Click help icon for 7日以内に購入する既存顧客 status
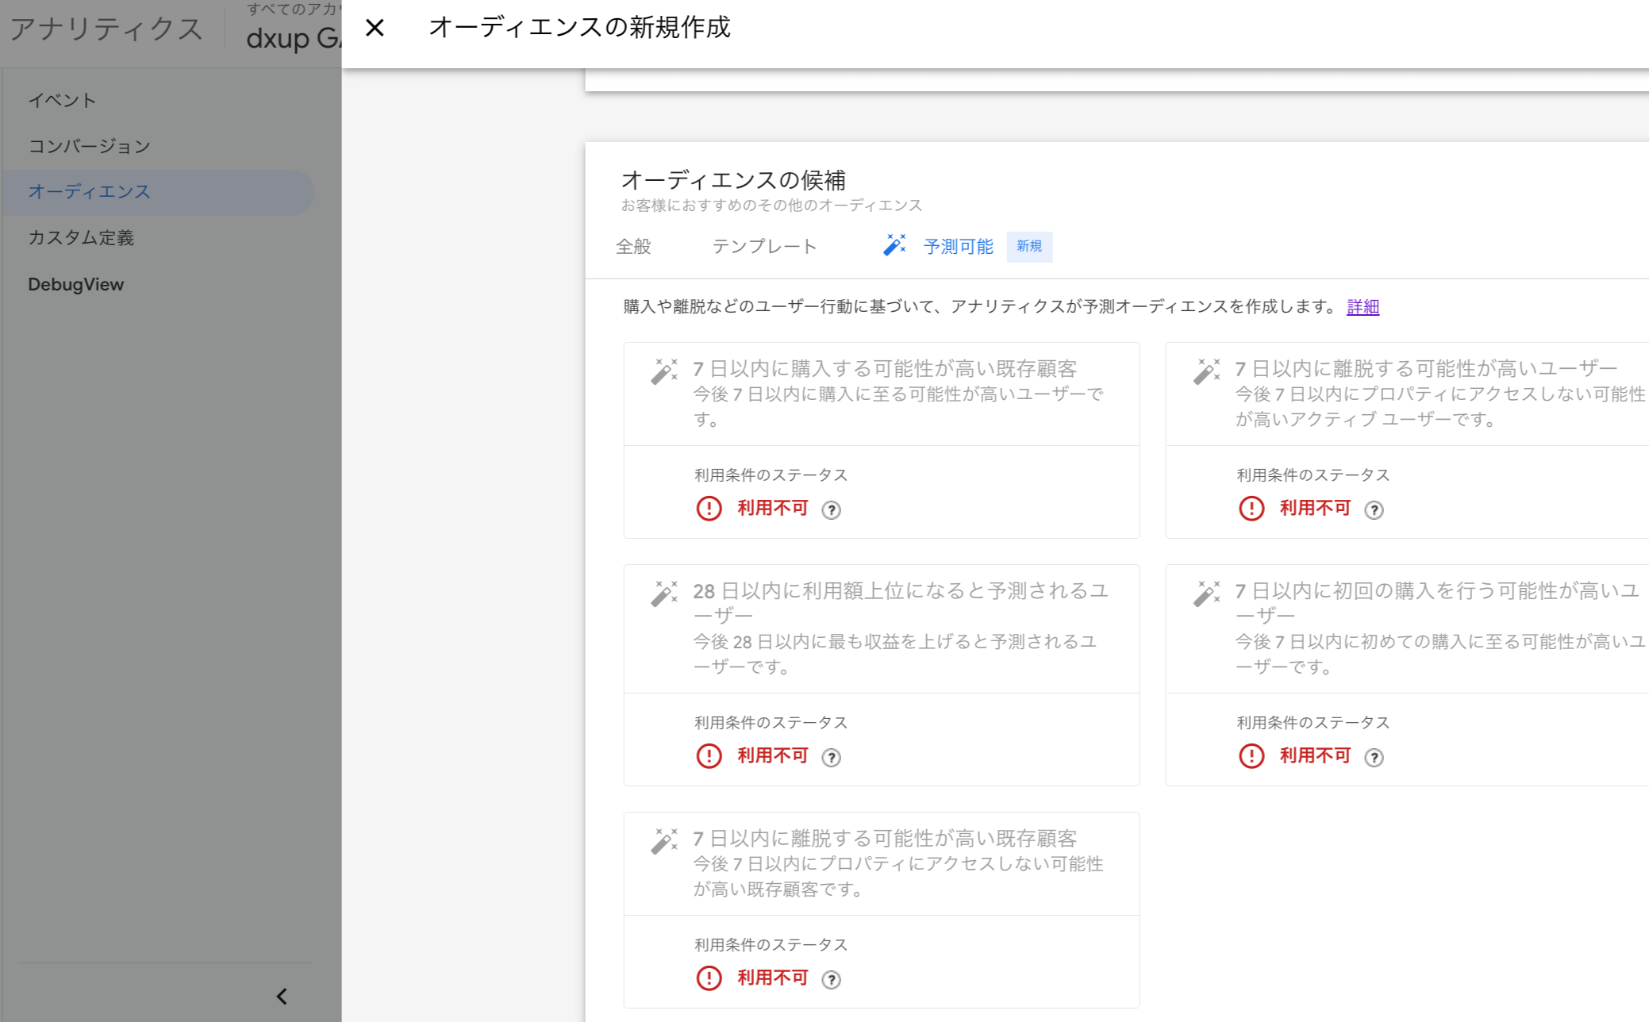This screenshot has width=1649, height=1022. click(831, 510)
